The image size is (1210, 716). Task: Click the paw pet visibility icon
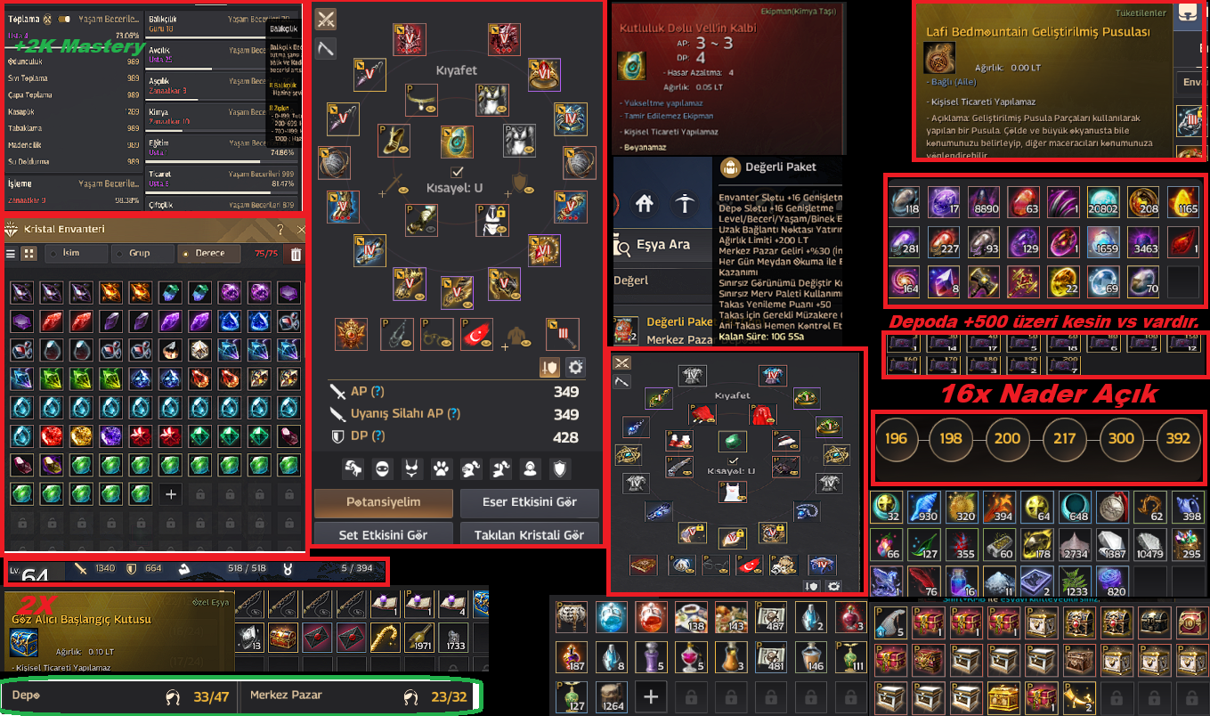tap(440, 468)
